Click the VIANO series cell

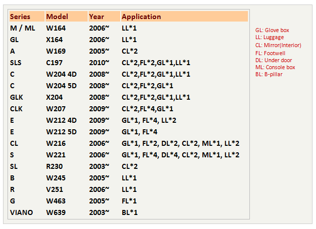pos(22,212)
